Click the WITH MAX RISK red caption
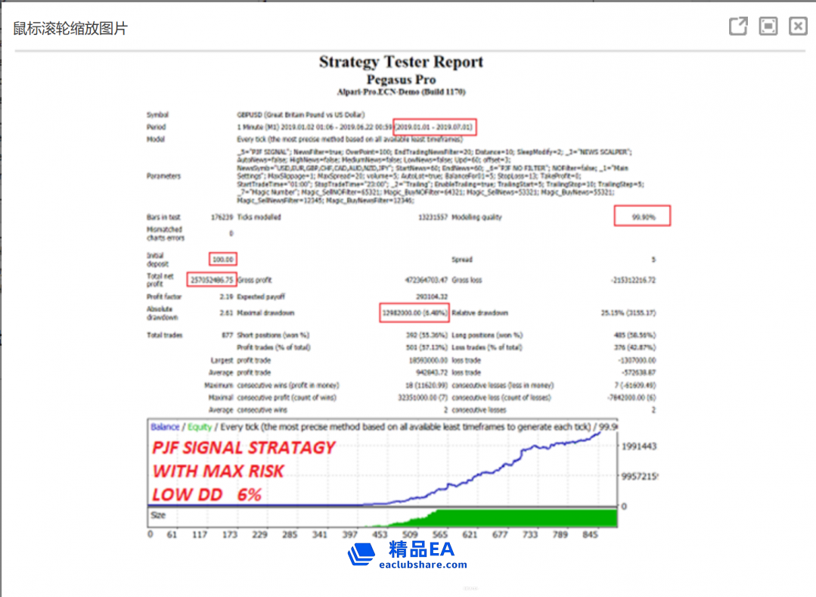The height and width of the screenshot is (597, 816). [218, 471]
